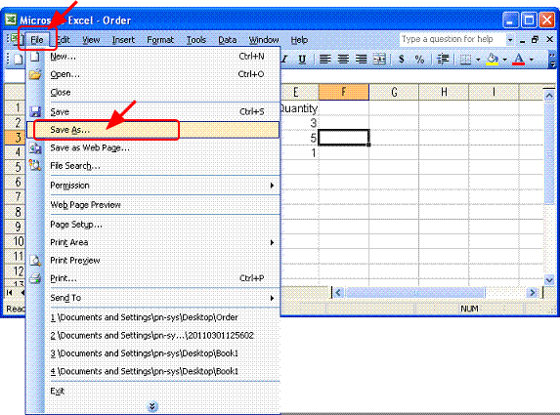560x415 pixels.
Task: Open the Format menu
Action: tap(160, 40)
